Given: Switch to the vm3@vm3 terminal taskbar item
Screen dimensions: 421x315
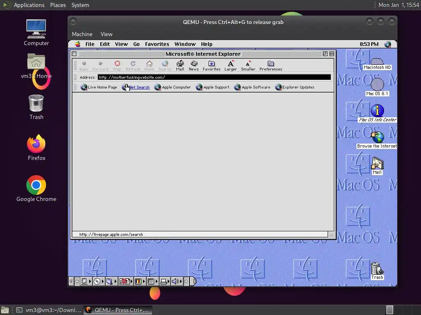Looking at the screenshot, I should coord(49,310).
